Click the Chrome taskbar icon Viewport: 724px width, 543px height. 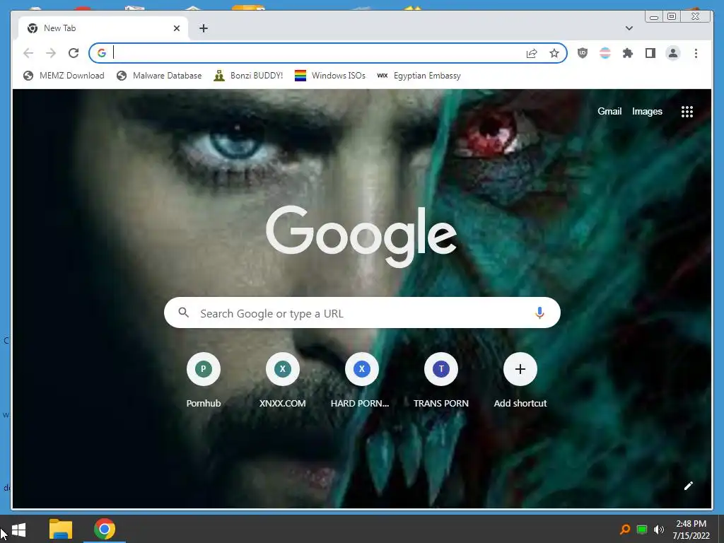pos(105,529)
